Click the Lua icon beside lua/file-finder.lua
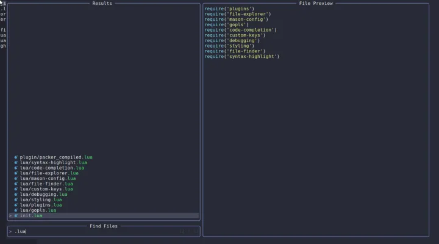439x244 pixels. 16,184
